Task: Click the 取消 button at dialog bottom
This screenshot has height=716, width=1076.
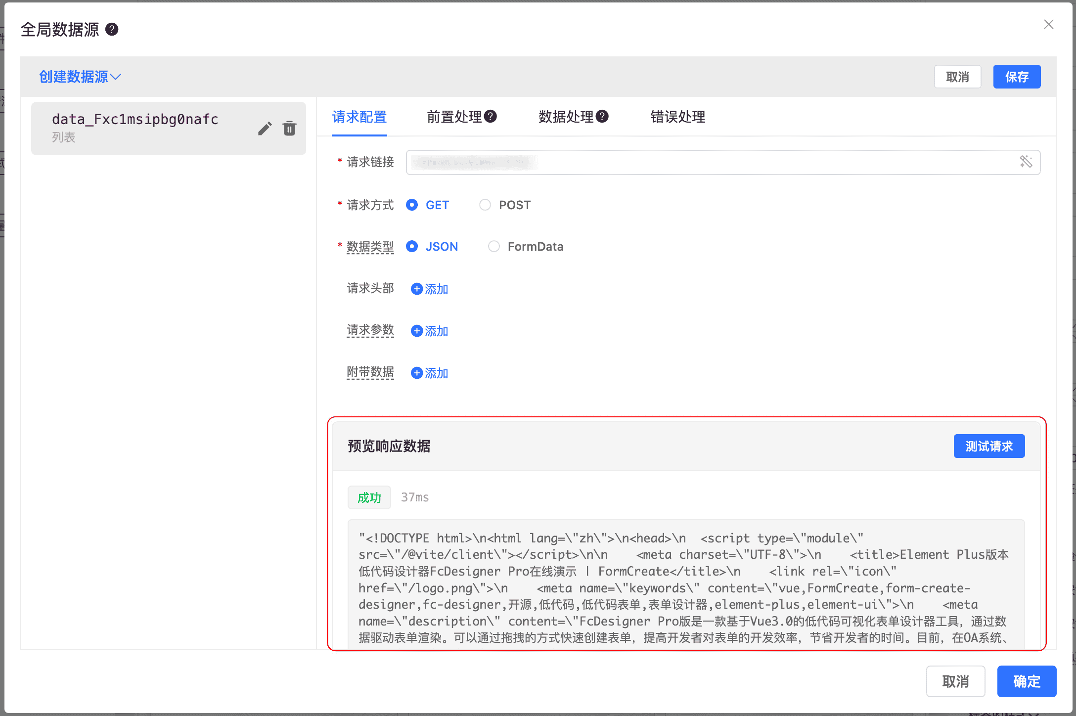Action: coord(955,681)
